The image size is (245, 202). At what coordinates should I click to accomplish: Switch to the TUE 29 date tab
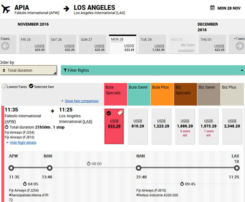point(152,44)
